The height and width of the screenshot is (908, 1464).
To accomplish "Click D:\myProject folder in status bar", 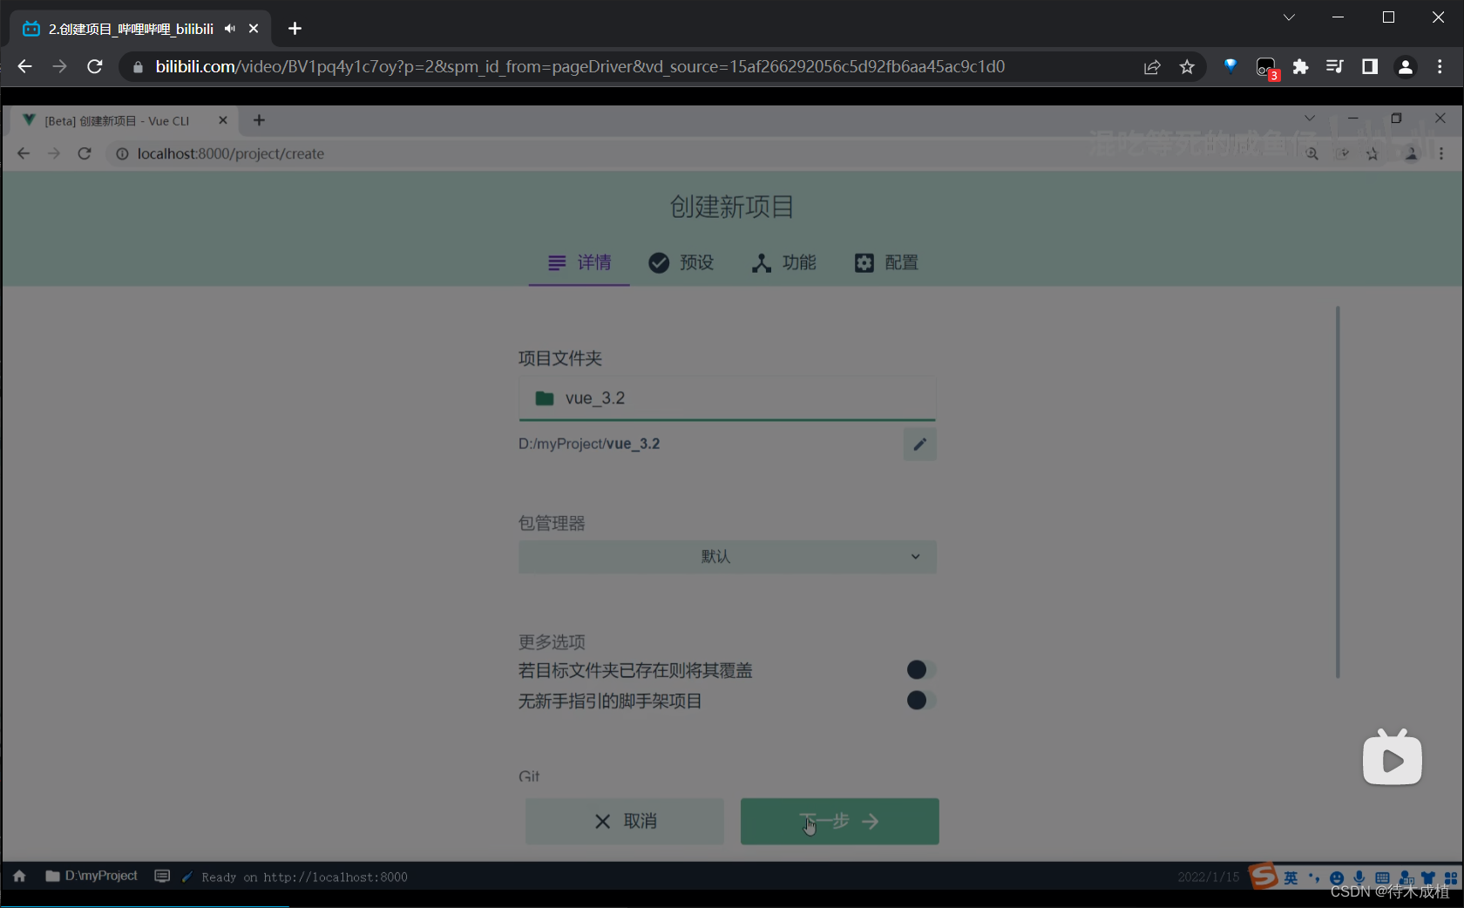I will click(91, 876).
